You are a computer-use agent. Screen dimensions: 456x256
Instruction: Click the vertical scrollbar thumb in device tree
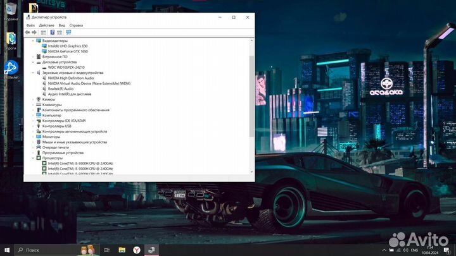251,96
